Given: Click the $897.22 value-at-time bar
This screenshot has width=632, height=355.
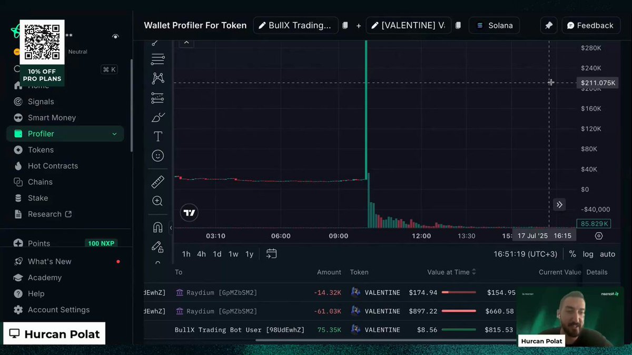Looking at the screenshot, I should (x=458, y=311).
